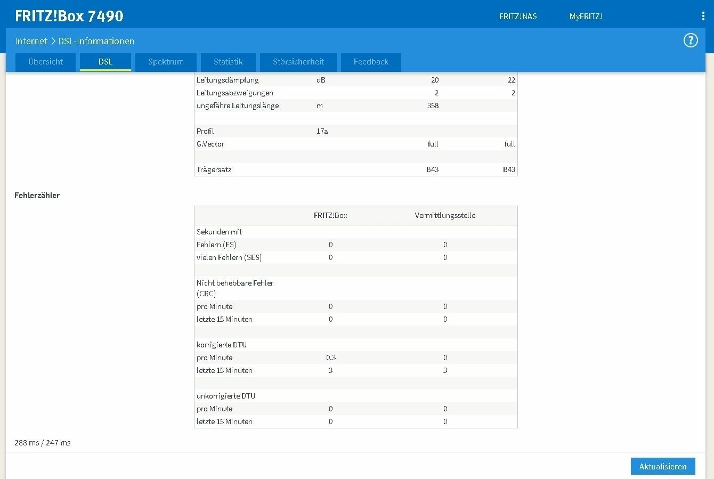Screen dimensions: 714x479
Task: Select the Sekunden mit label
Action: tap(219, 232)
